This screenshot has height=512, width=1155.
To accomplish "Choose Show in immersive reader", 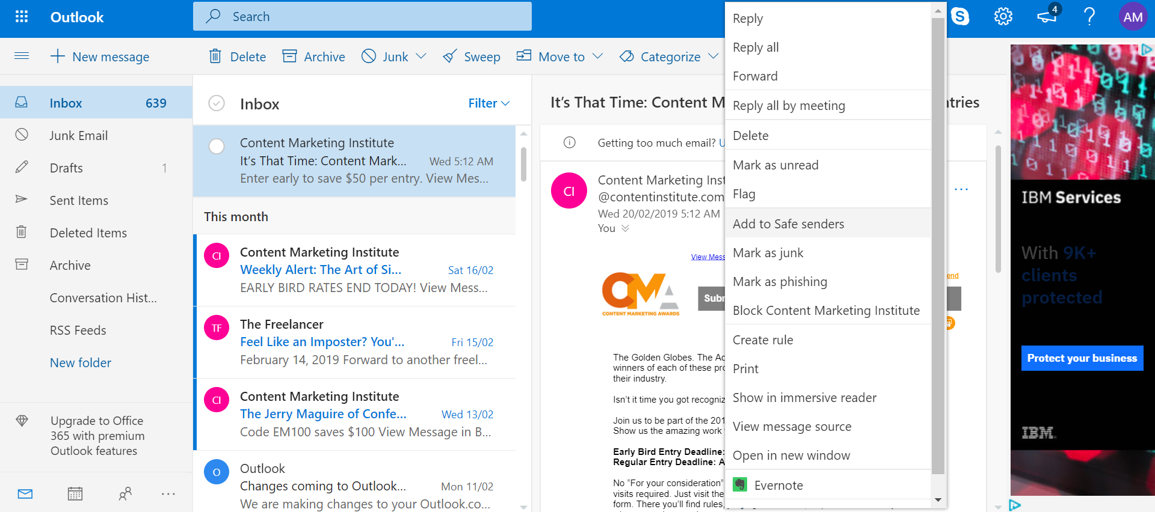I will 828,398.
